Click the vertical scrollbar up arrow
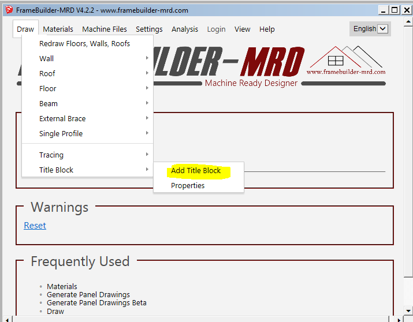The width and height of the screenshot is (413, 322). tap(408, 21)
